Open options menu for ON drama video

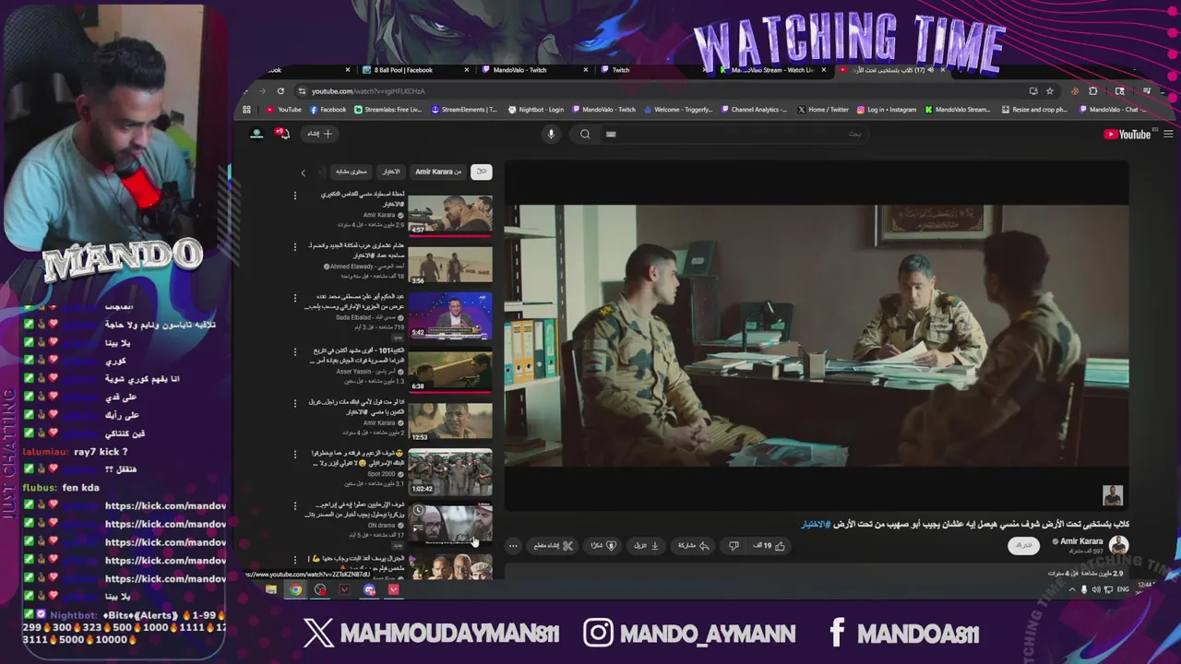click(295, 505)
